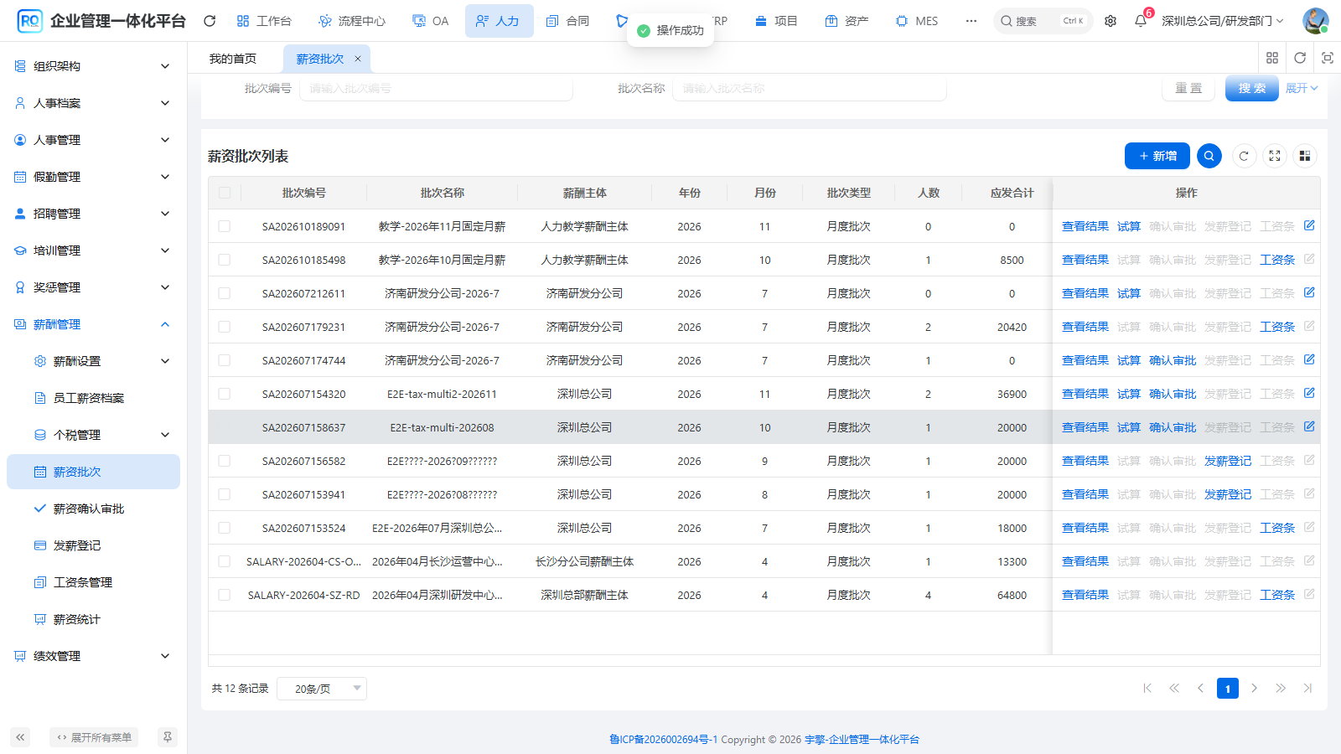
Task: Open the settings gear in top bar
Action: 1111,21
